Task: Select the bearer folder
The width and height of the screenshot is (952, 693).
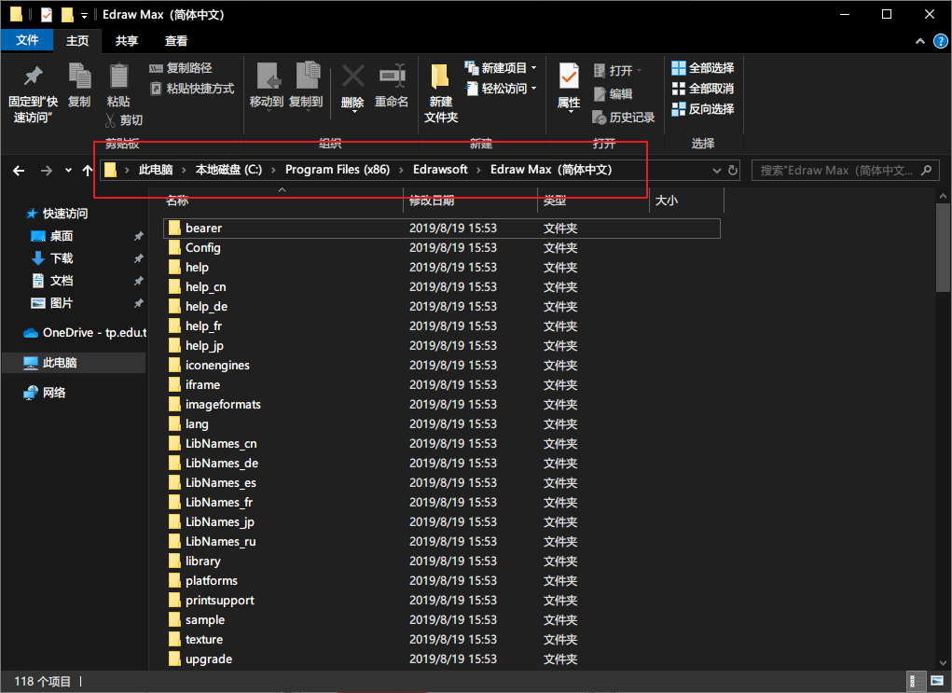Action: point(441,229)
